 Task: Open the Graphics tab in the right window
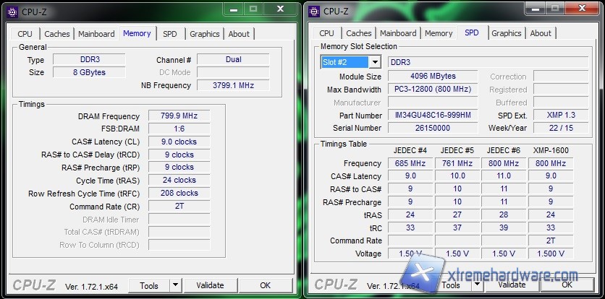506,33
